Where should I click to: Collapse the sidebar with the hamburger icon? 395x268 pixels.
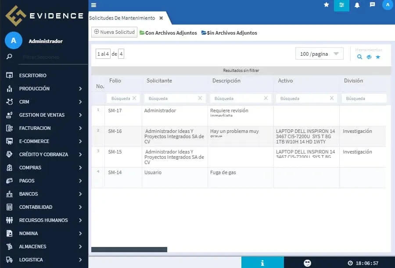tap(93, 5)
